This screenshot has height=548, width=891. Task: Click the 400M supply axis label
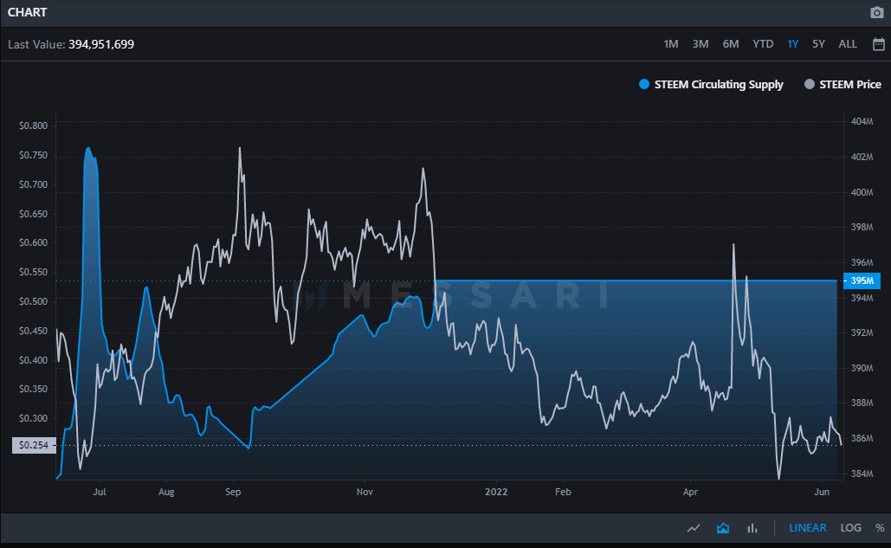point(862,192)
